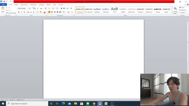Viewport: 189px width, 106px height.
Task: Open the Font dialog launcher
Action: click(46, 16)
